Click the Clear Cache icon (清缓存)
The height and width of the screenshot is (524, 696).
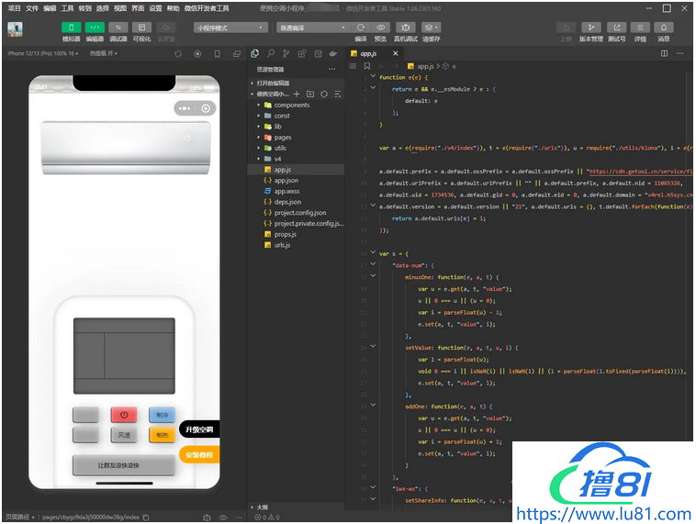pos(431,28)
